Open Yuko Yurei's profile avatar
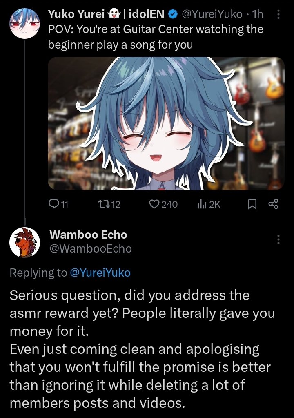 pos(25,23)
